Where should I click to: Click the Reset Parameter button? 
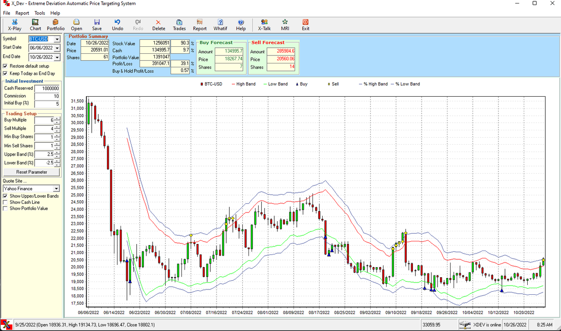tap(32, 172)
